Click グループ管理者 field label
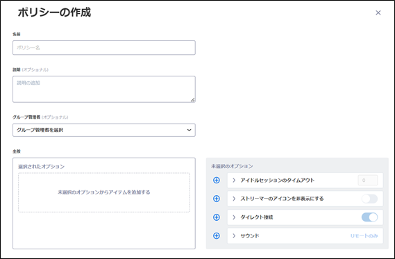Image resolution: width=395 pixels, height=259 pixels. coord(26,117)
